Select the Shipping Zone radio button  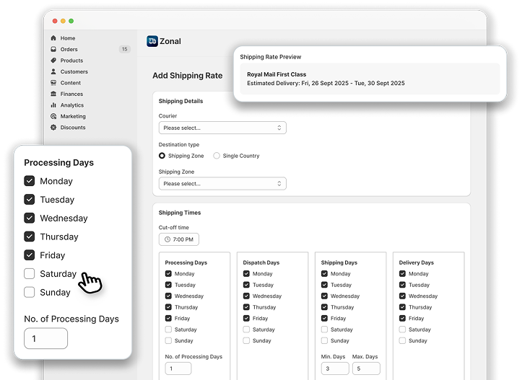pyautogui.click(x=162, y=156)
